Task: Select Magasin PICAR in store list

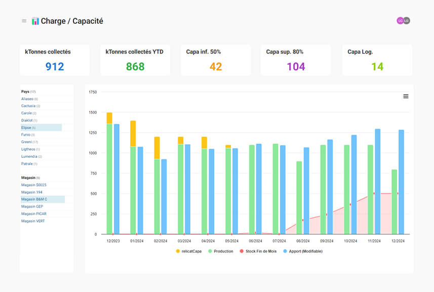Action: tap(35, 214)
